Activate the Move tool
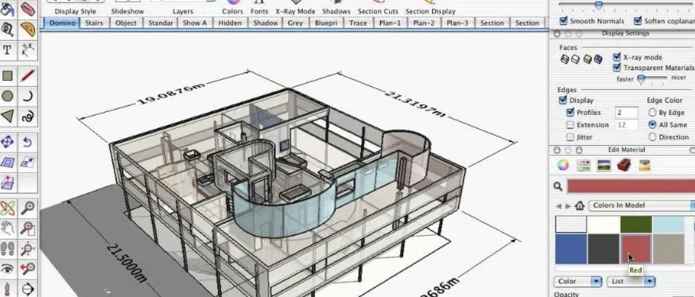The image size is (695, 297). coord(8,142)
